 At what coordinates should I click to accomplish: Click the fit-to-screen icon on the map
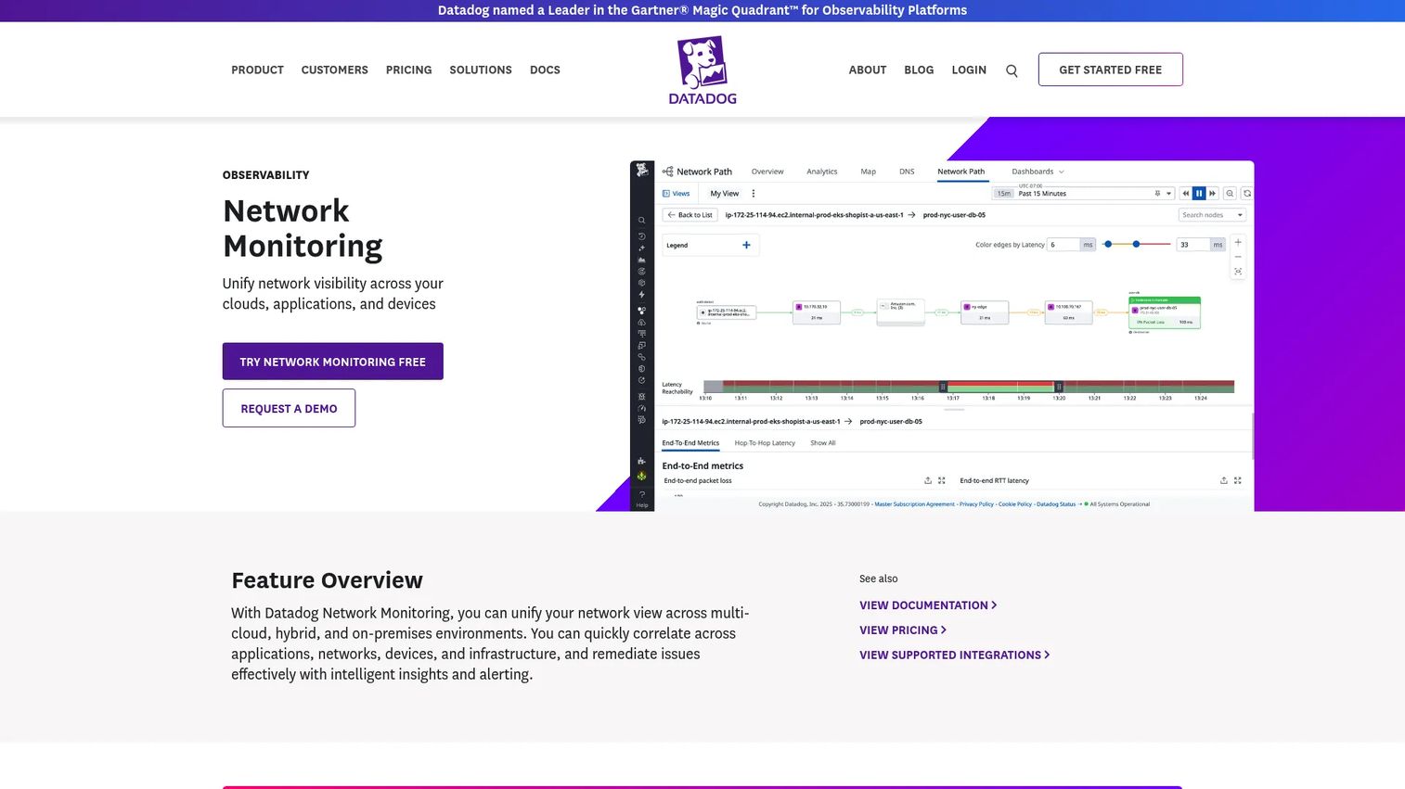(x=1238, y=272)
